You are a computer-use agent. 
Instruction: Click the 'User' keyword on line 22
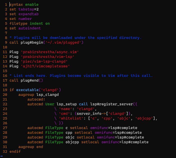pyautogui.click(x=50, y=104)
